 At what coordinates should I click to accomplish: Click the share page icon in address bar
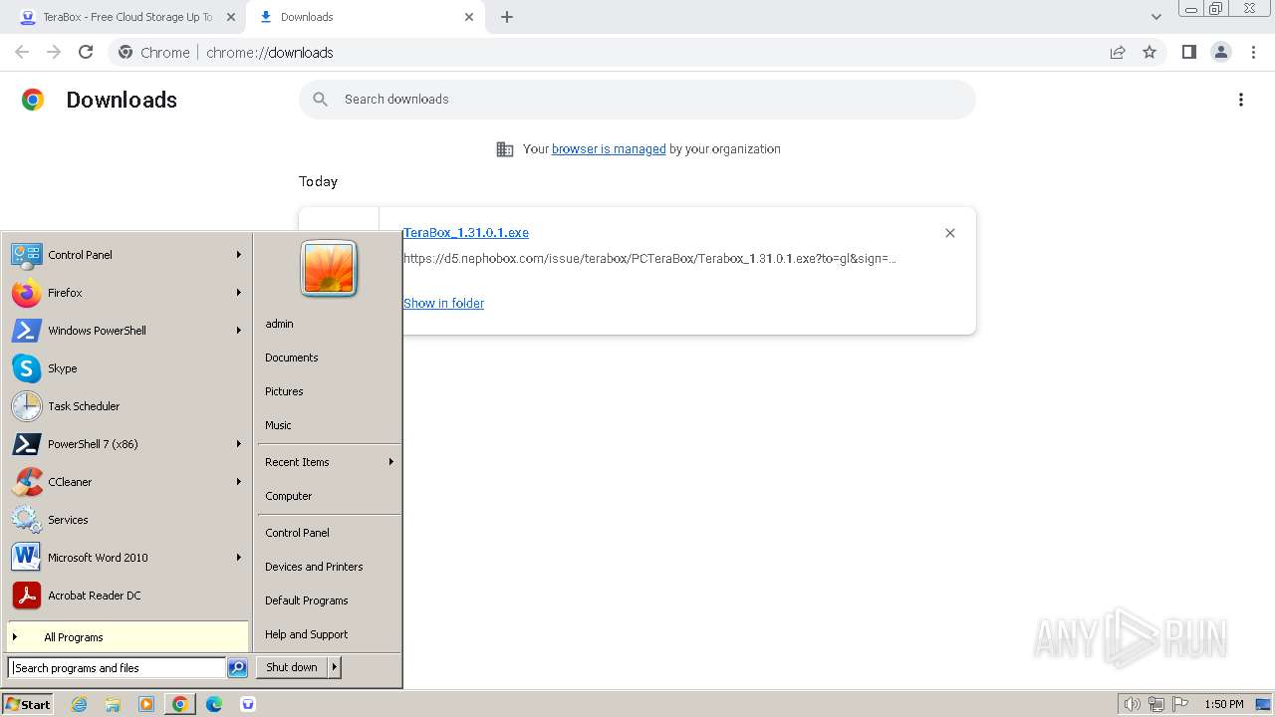pyautogui.click(x=1118, y=52)
